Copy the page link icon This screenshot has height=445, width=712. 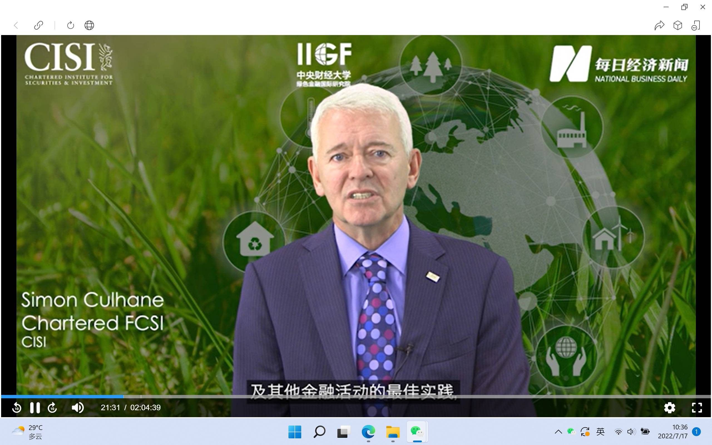[39, 25]
